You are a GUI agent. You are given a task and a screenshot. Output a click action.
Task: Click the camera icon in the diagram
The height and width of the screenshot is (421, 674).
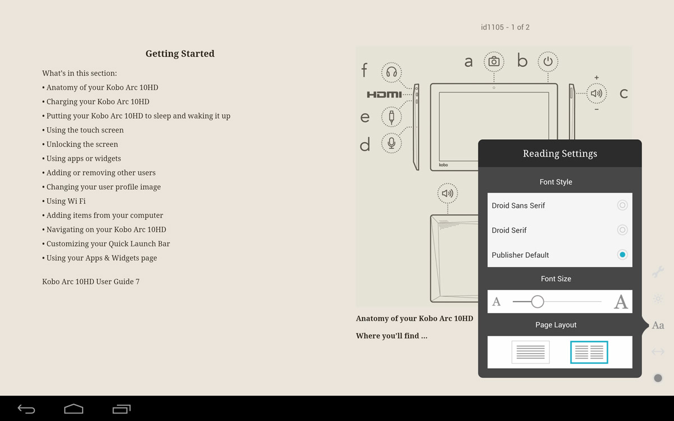[x=494, y=62]
